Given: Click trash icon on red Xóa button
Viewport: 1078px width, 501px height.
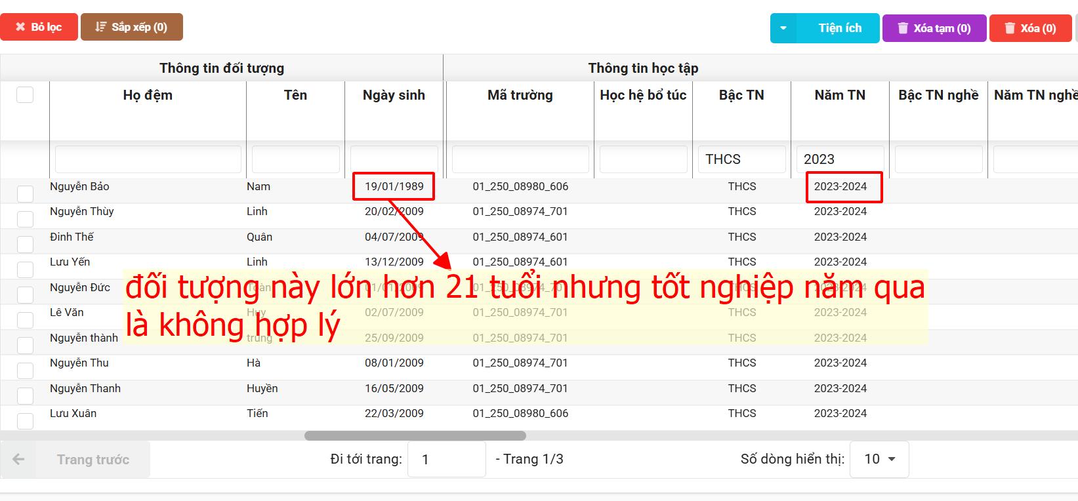Looking at the screenshot, I should point(1010,28).
